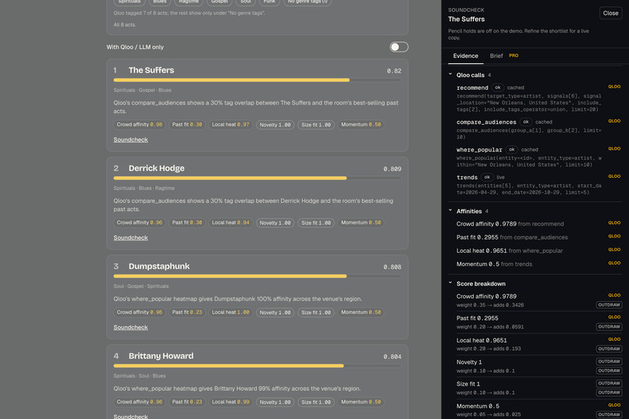Click the QLOO tag on compare_audiences row
The image size is (629, 419).
point(614,121)
